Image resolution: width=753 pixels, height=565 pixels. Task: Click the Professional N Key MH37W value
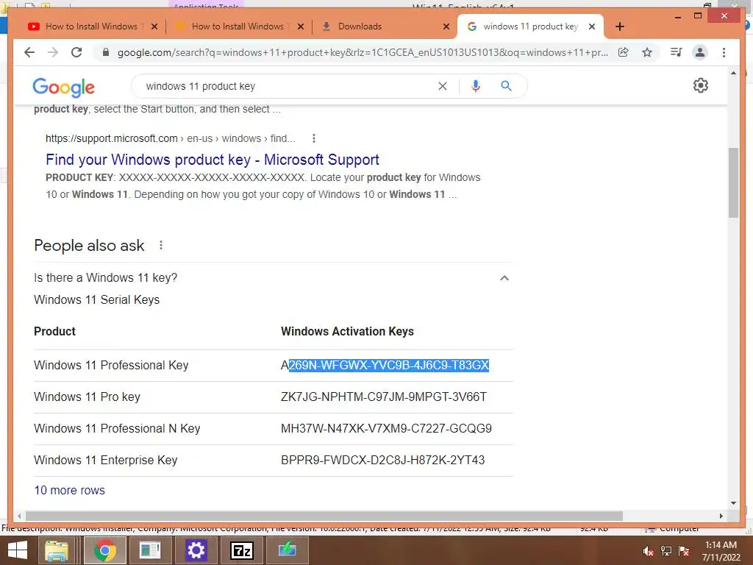coord(386,429)
